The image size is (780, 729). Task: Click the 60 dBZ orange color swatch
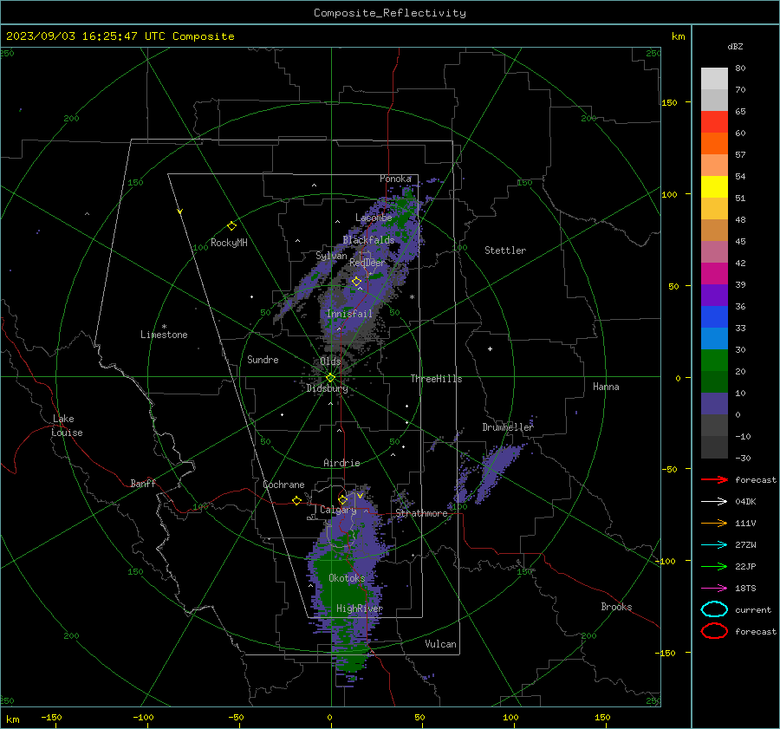point(714,143)
